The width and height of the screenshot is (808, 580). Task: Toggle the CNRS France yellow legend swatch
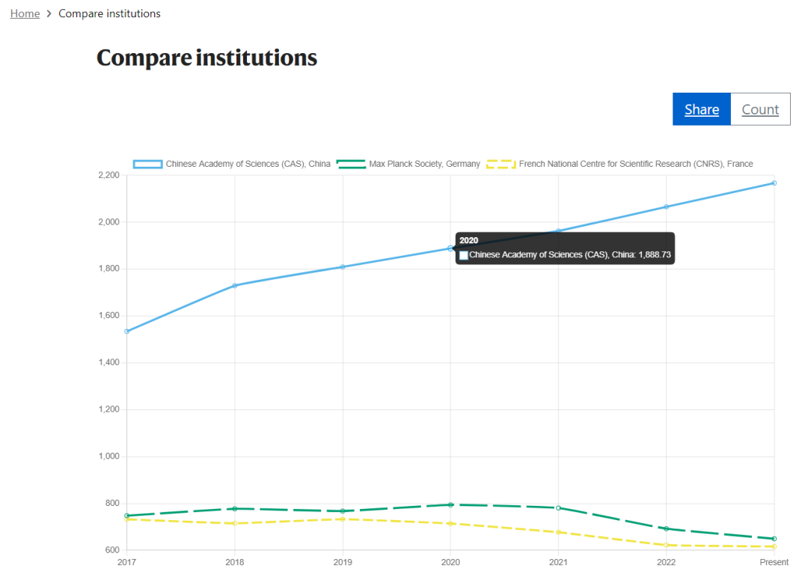pos(501,164)
